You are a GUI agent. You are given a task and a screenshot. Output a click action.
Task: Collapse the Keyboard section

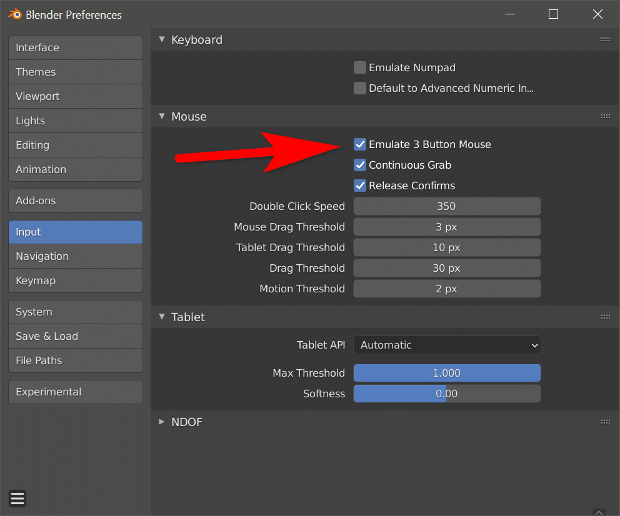click(x=162, y=39)
